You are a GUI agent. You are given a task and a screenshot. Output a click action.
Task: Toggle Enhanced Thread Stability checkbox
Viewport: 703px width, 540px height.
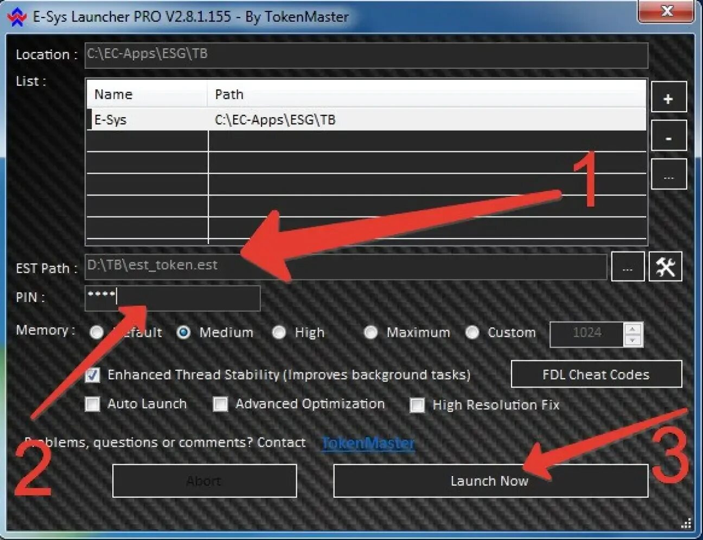pos(93,375)
